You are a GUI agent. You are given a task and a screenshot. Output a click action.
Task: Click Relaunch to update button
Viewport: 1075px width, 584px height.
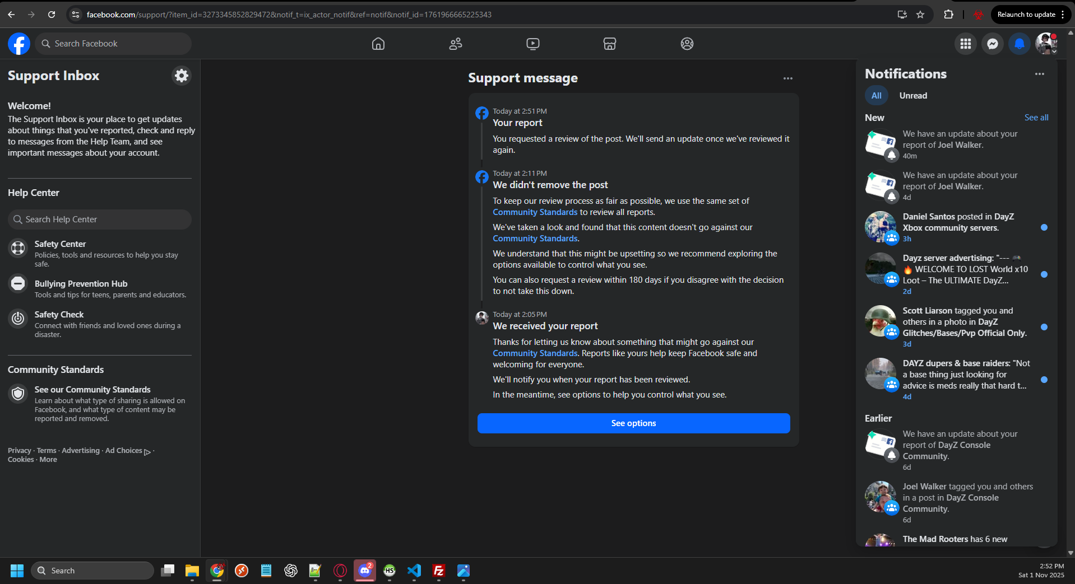click(x=1026, y=15)
